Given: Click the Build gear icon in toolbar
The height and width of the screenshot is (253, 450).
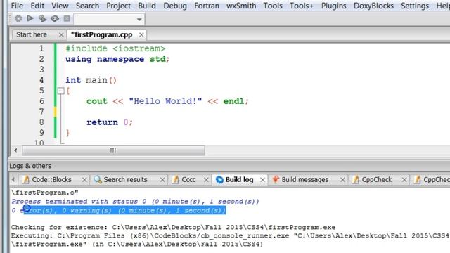Looking at the screenshot, I should tap(18, 19).
